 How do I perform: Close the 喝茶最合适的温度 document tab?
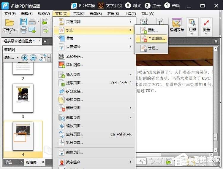39,41
